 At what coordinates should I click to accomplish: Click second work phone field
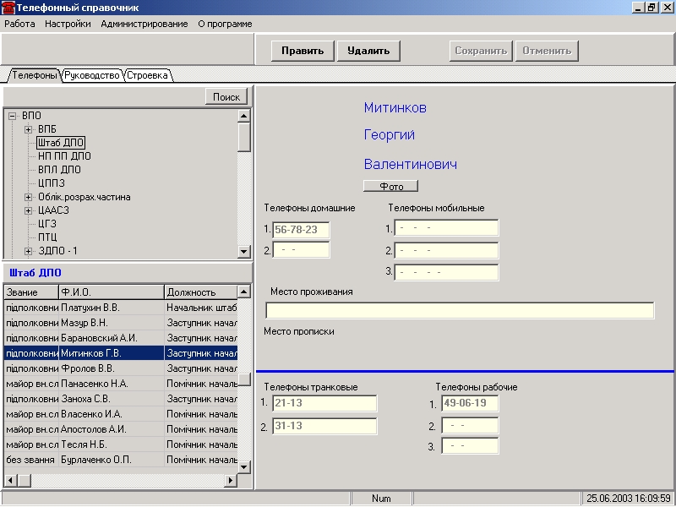pos(470,426)
